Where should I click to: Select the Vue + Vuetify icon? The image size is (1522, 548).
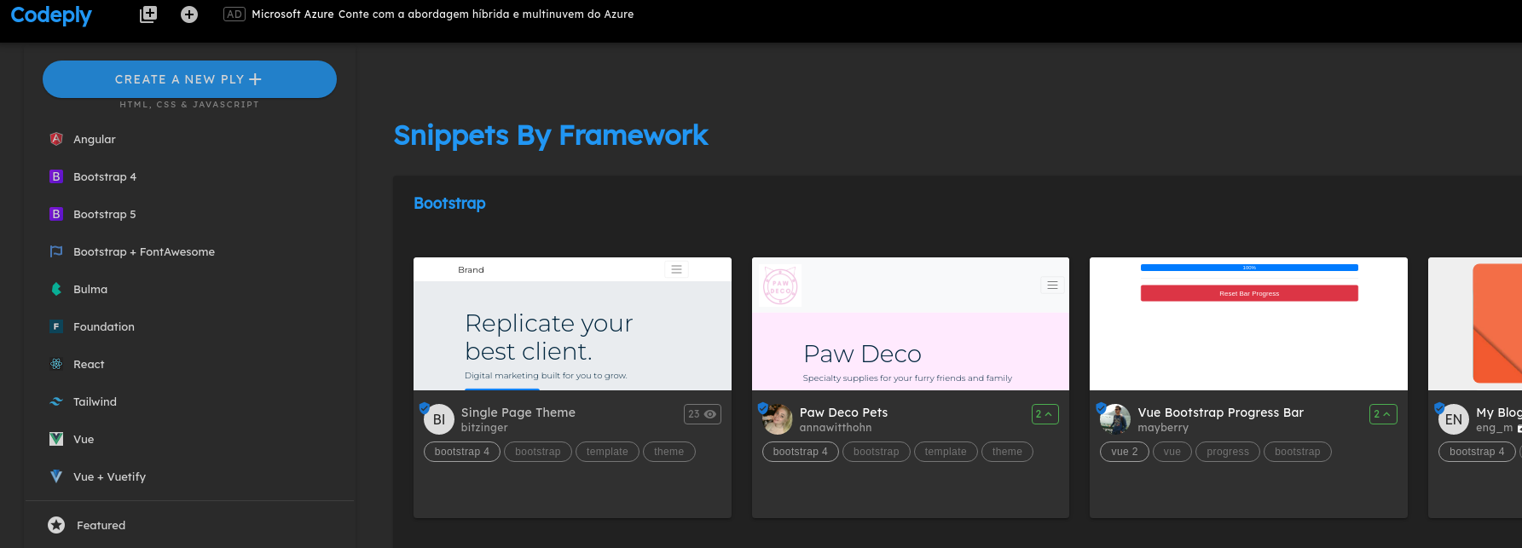click(56, 476)
